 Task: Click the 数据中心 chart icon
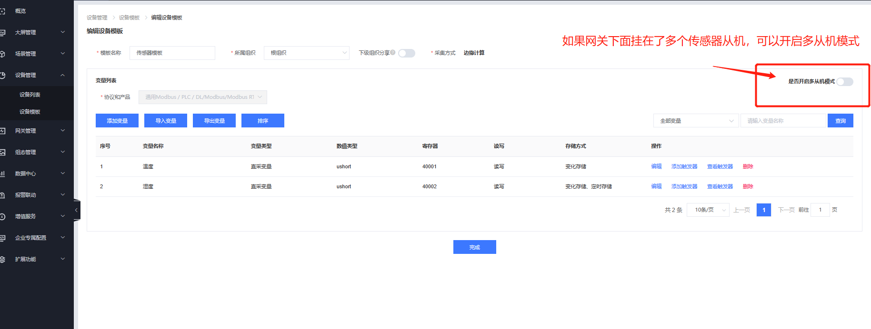coord(2,174)
